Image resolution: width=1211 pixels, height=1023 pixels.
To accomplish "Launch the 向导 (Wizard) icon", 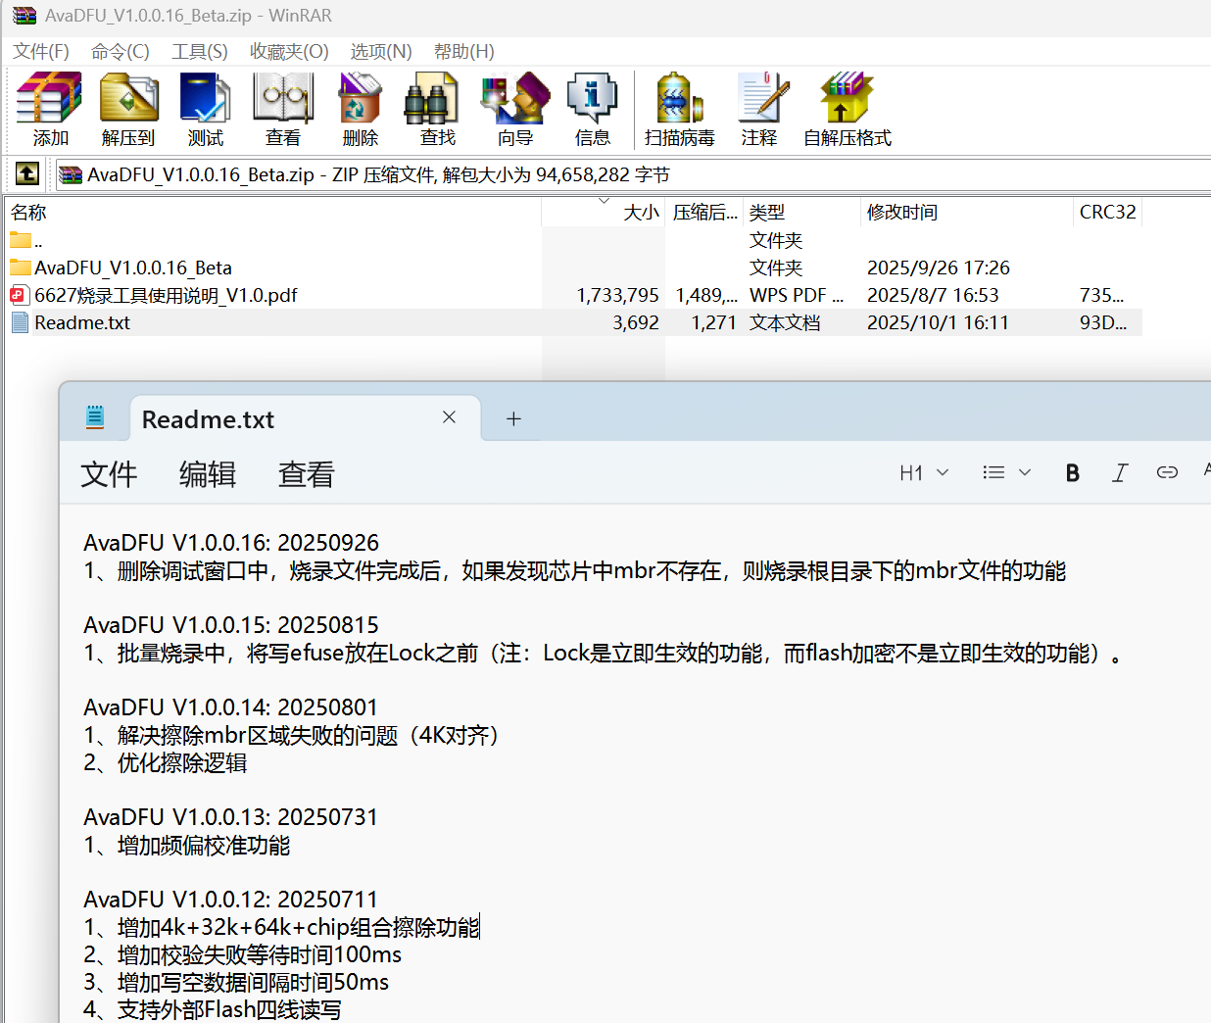I will click(514, 109).
